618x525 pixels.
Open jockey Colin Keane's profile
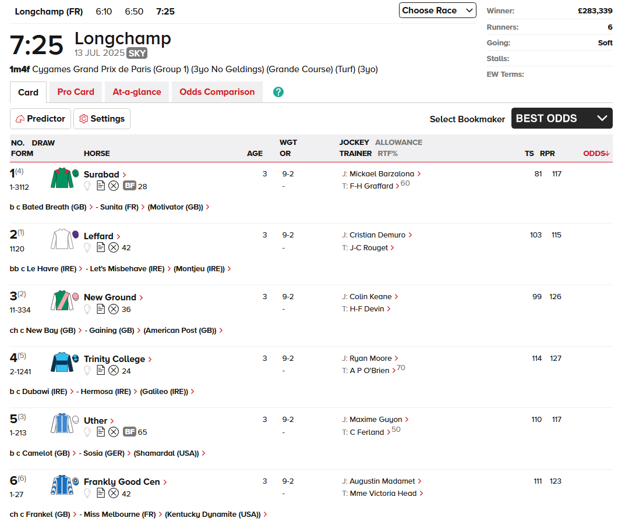tap(374, 297)
